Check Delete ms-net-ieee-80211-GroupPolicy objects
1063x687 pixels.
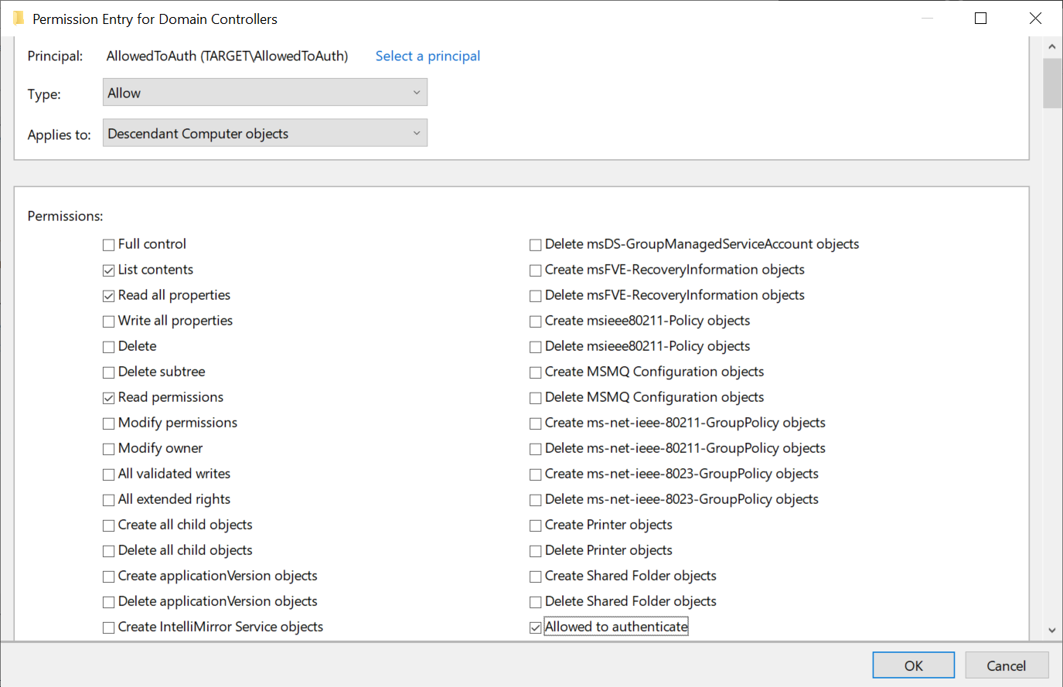point(536,449)
